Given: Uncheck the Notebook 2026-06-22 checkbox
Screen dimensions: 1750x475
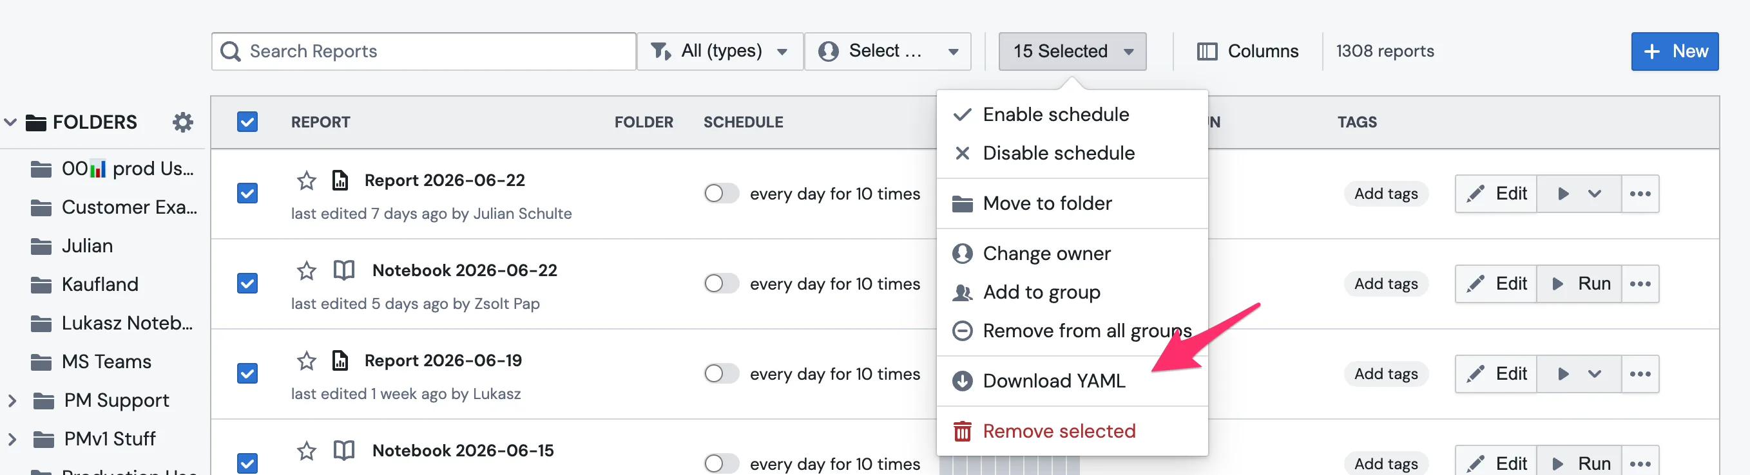Looking at the screenshot, I should click(247, 284).
